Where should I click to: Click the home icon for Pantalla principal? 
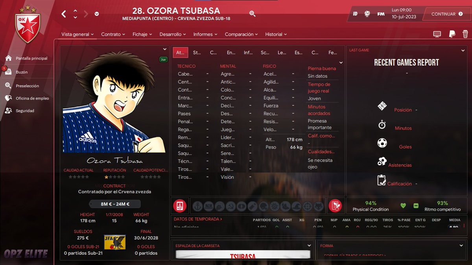[8, 58]
